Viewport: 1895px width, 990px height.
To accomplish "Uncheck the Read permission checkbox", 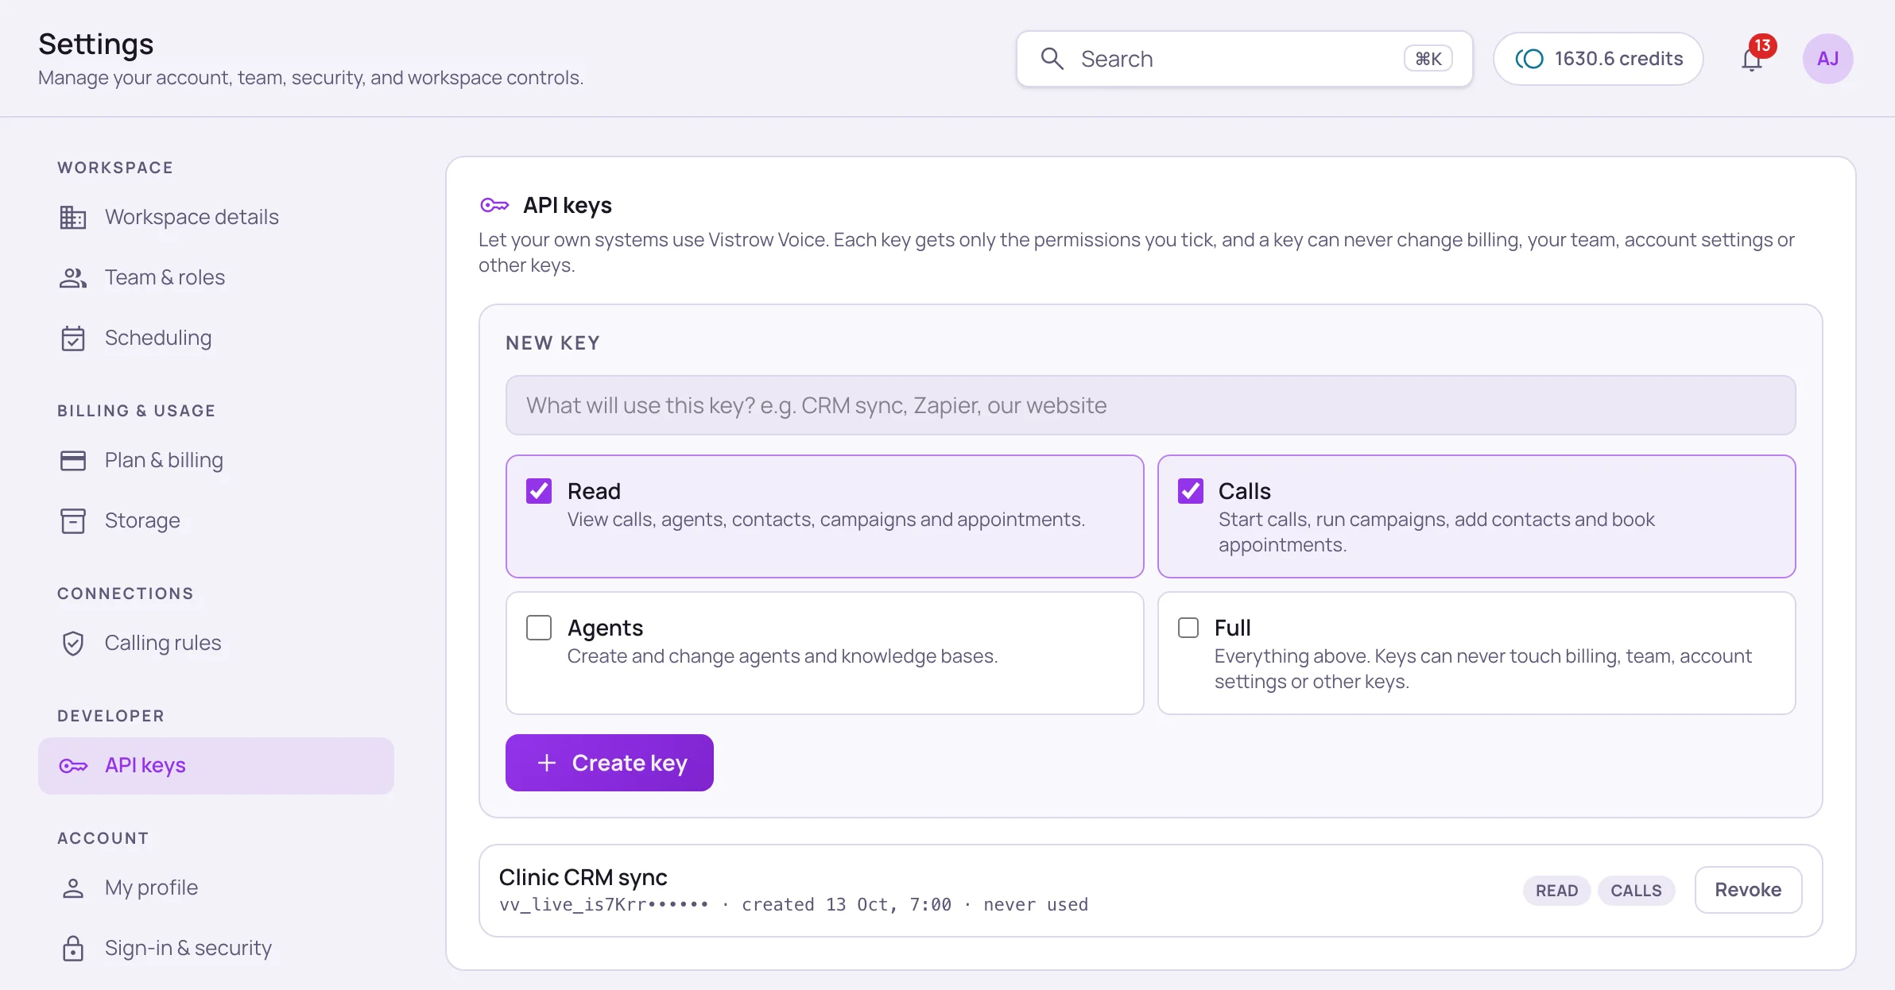I will pos(539,491).
